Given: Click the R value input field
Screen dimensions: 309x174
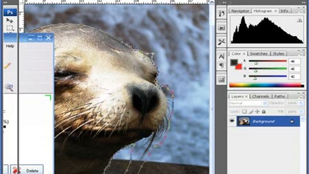Looking at the screenshot, I should coord(295,61).
